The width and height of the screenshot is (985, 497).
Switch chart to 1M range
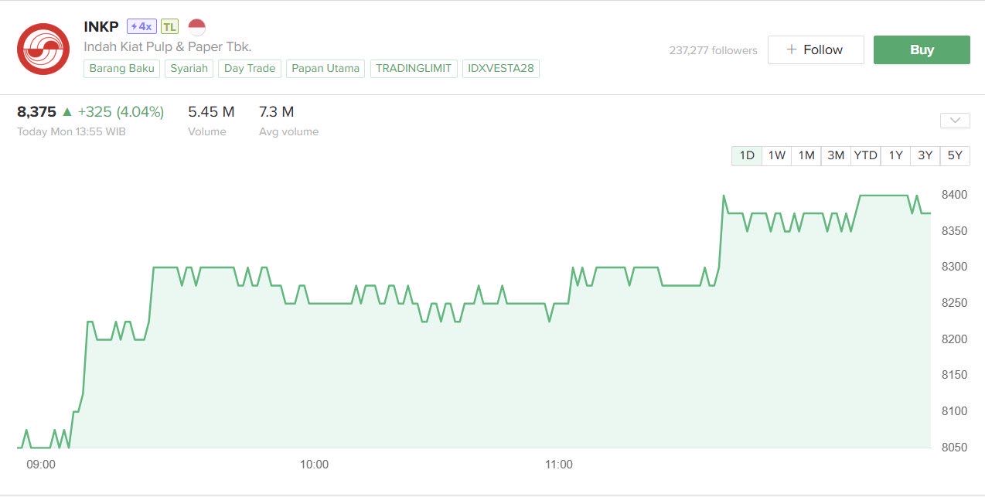pos(806,155)
